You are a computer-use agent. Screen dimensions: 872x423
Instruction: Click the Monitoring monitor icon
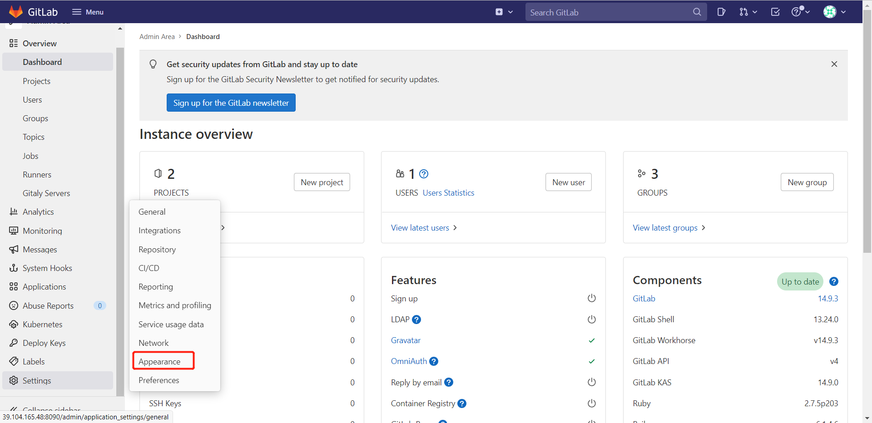point(14,231)
